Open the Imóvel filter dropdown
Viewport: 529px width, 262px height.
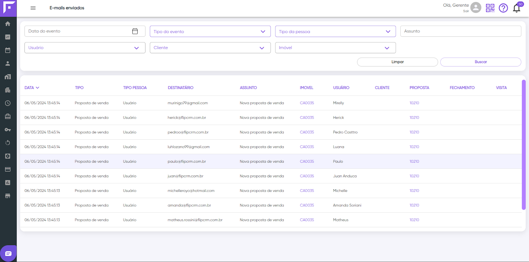[x=335, y=48]
